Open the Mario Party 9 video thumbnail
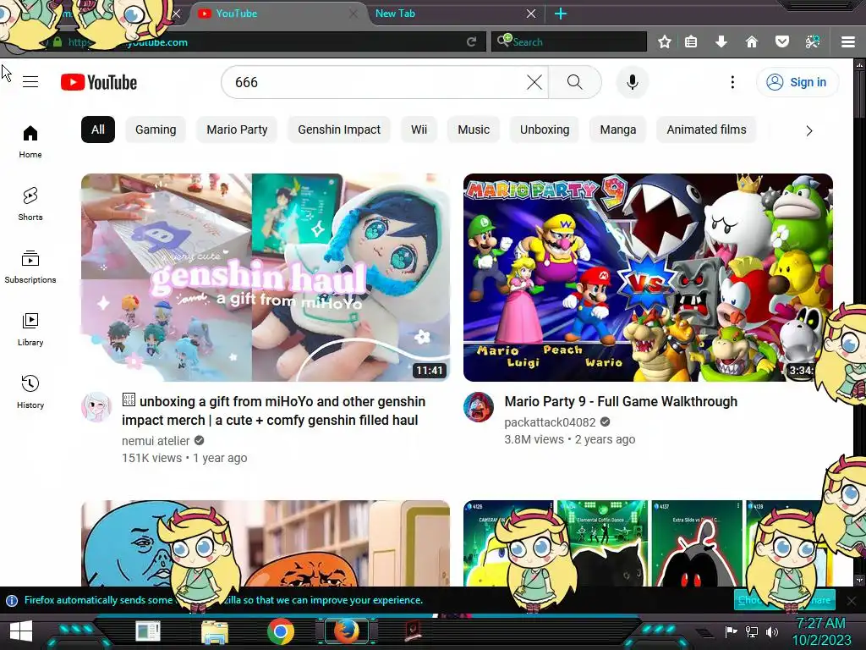Image resolution: width=866 pixels, height=650 pixels. point(648,278)
